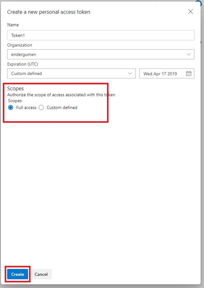Screen dimensions: 204x288
Task: Open the calendar date picker icon
Action: [189, 73]
